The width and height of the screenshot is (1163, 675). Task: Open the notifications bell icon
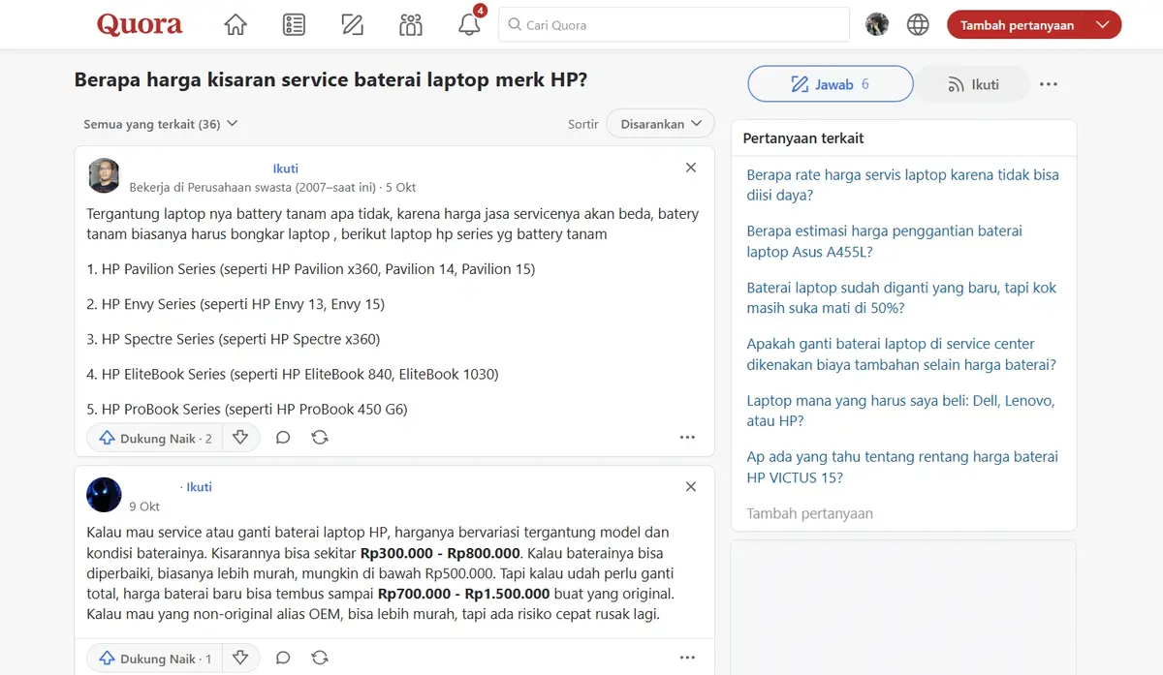coord(469,25)
